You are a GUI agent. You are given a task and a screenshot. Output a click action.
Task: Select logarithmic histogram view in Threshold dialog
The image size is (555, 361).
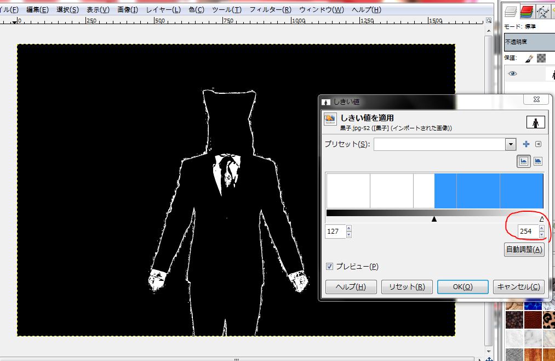coord(539,161)
